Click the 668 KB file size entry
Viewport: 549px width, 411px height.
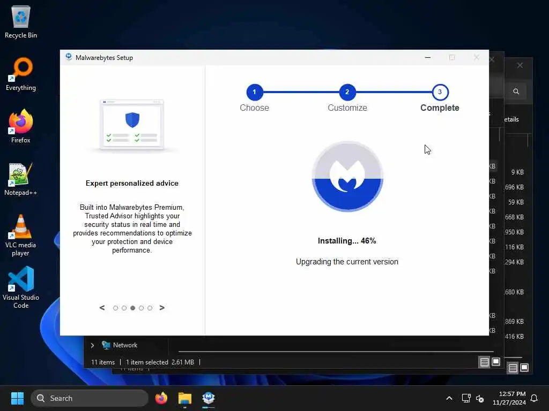[x=514, y=217]
